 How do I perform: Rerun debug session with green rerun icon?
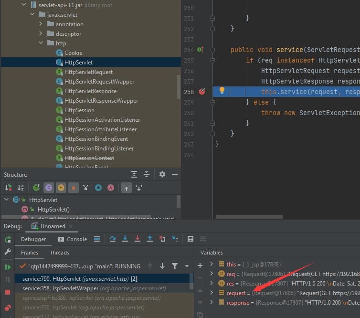(x=8, y=240)
